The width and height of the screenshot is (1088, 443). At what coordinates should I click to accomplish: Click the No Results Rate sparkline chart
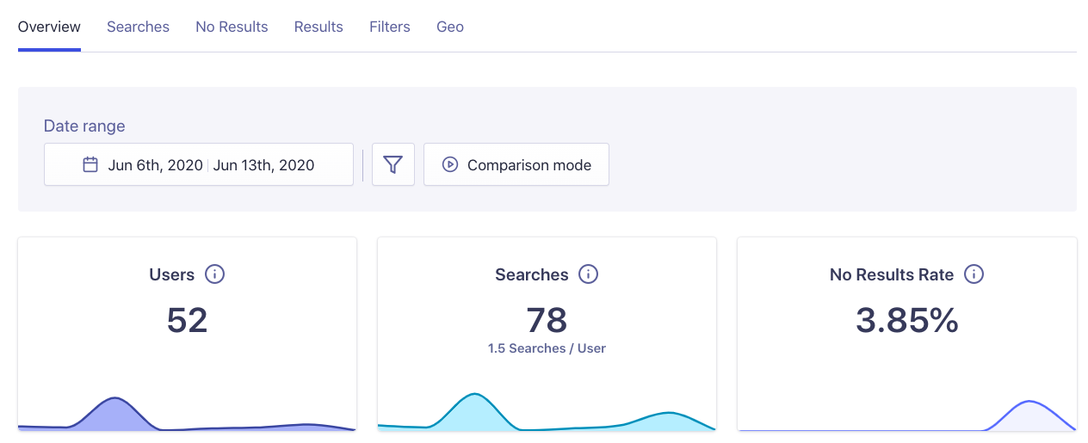(907, 415)
